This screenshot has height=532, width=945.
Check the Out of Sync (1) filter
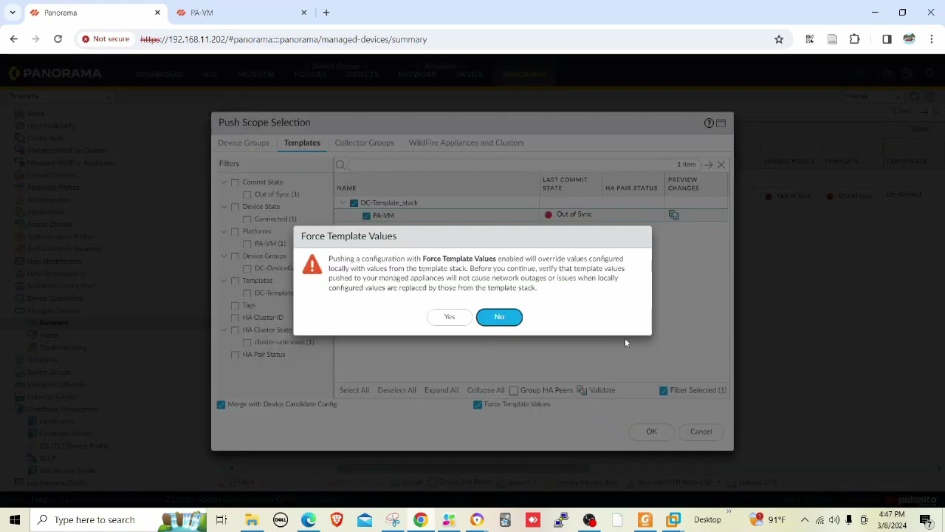coord(247,194)
